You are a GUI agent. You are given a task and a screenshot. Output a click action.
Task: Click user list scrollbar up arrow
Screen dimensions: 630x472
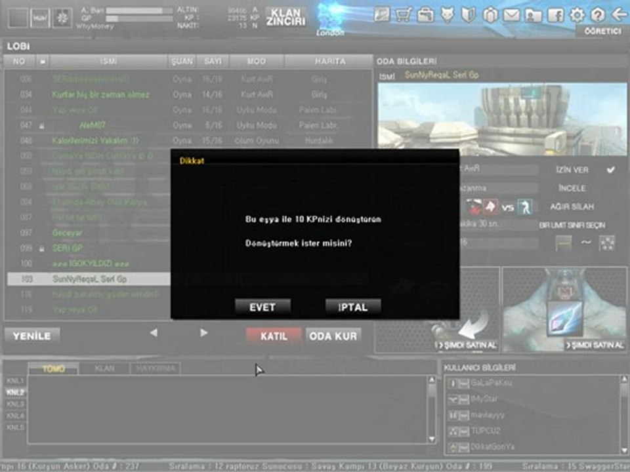pos(624,380)
